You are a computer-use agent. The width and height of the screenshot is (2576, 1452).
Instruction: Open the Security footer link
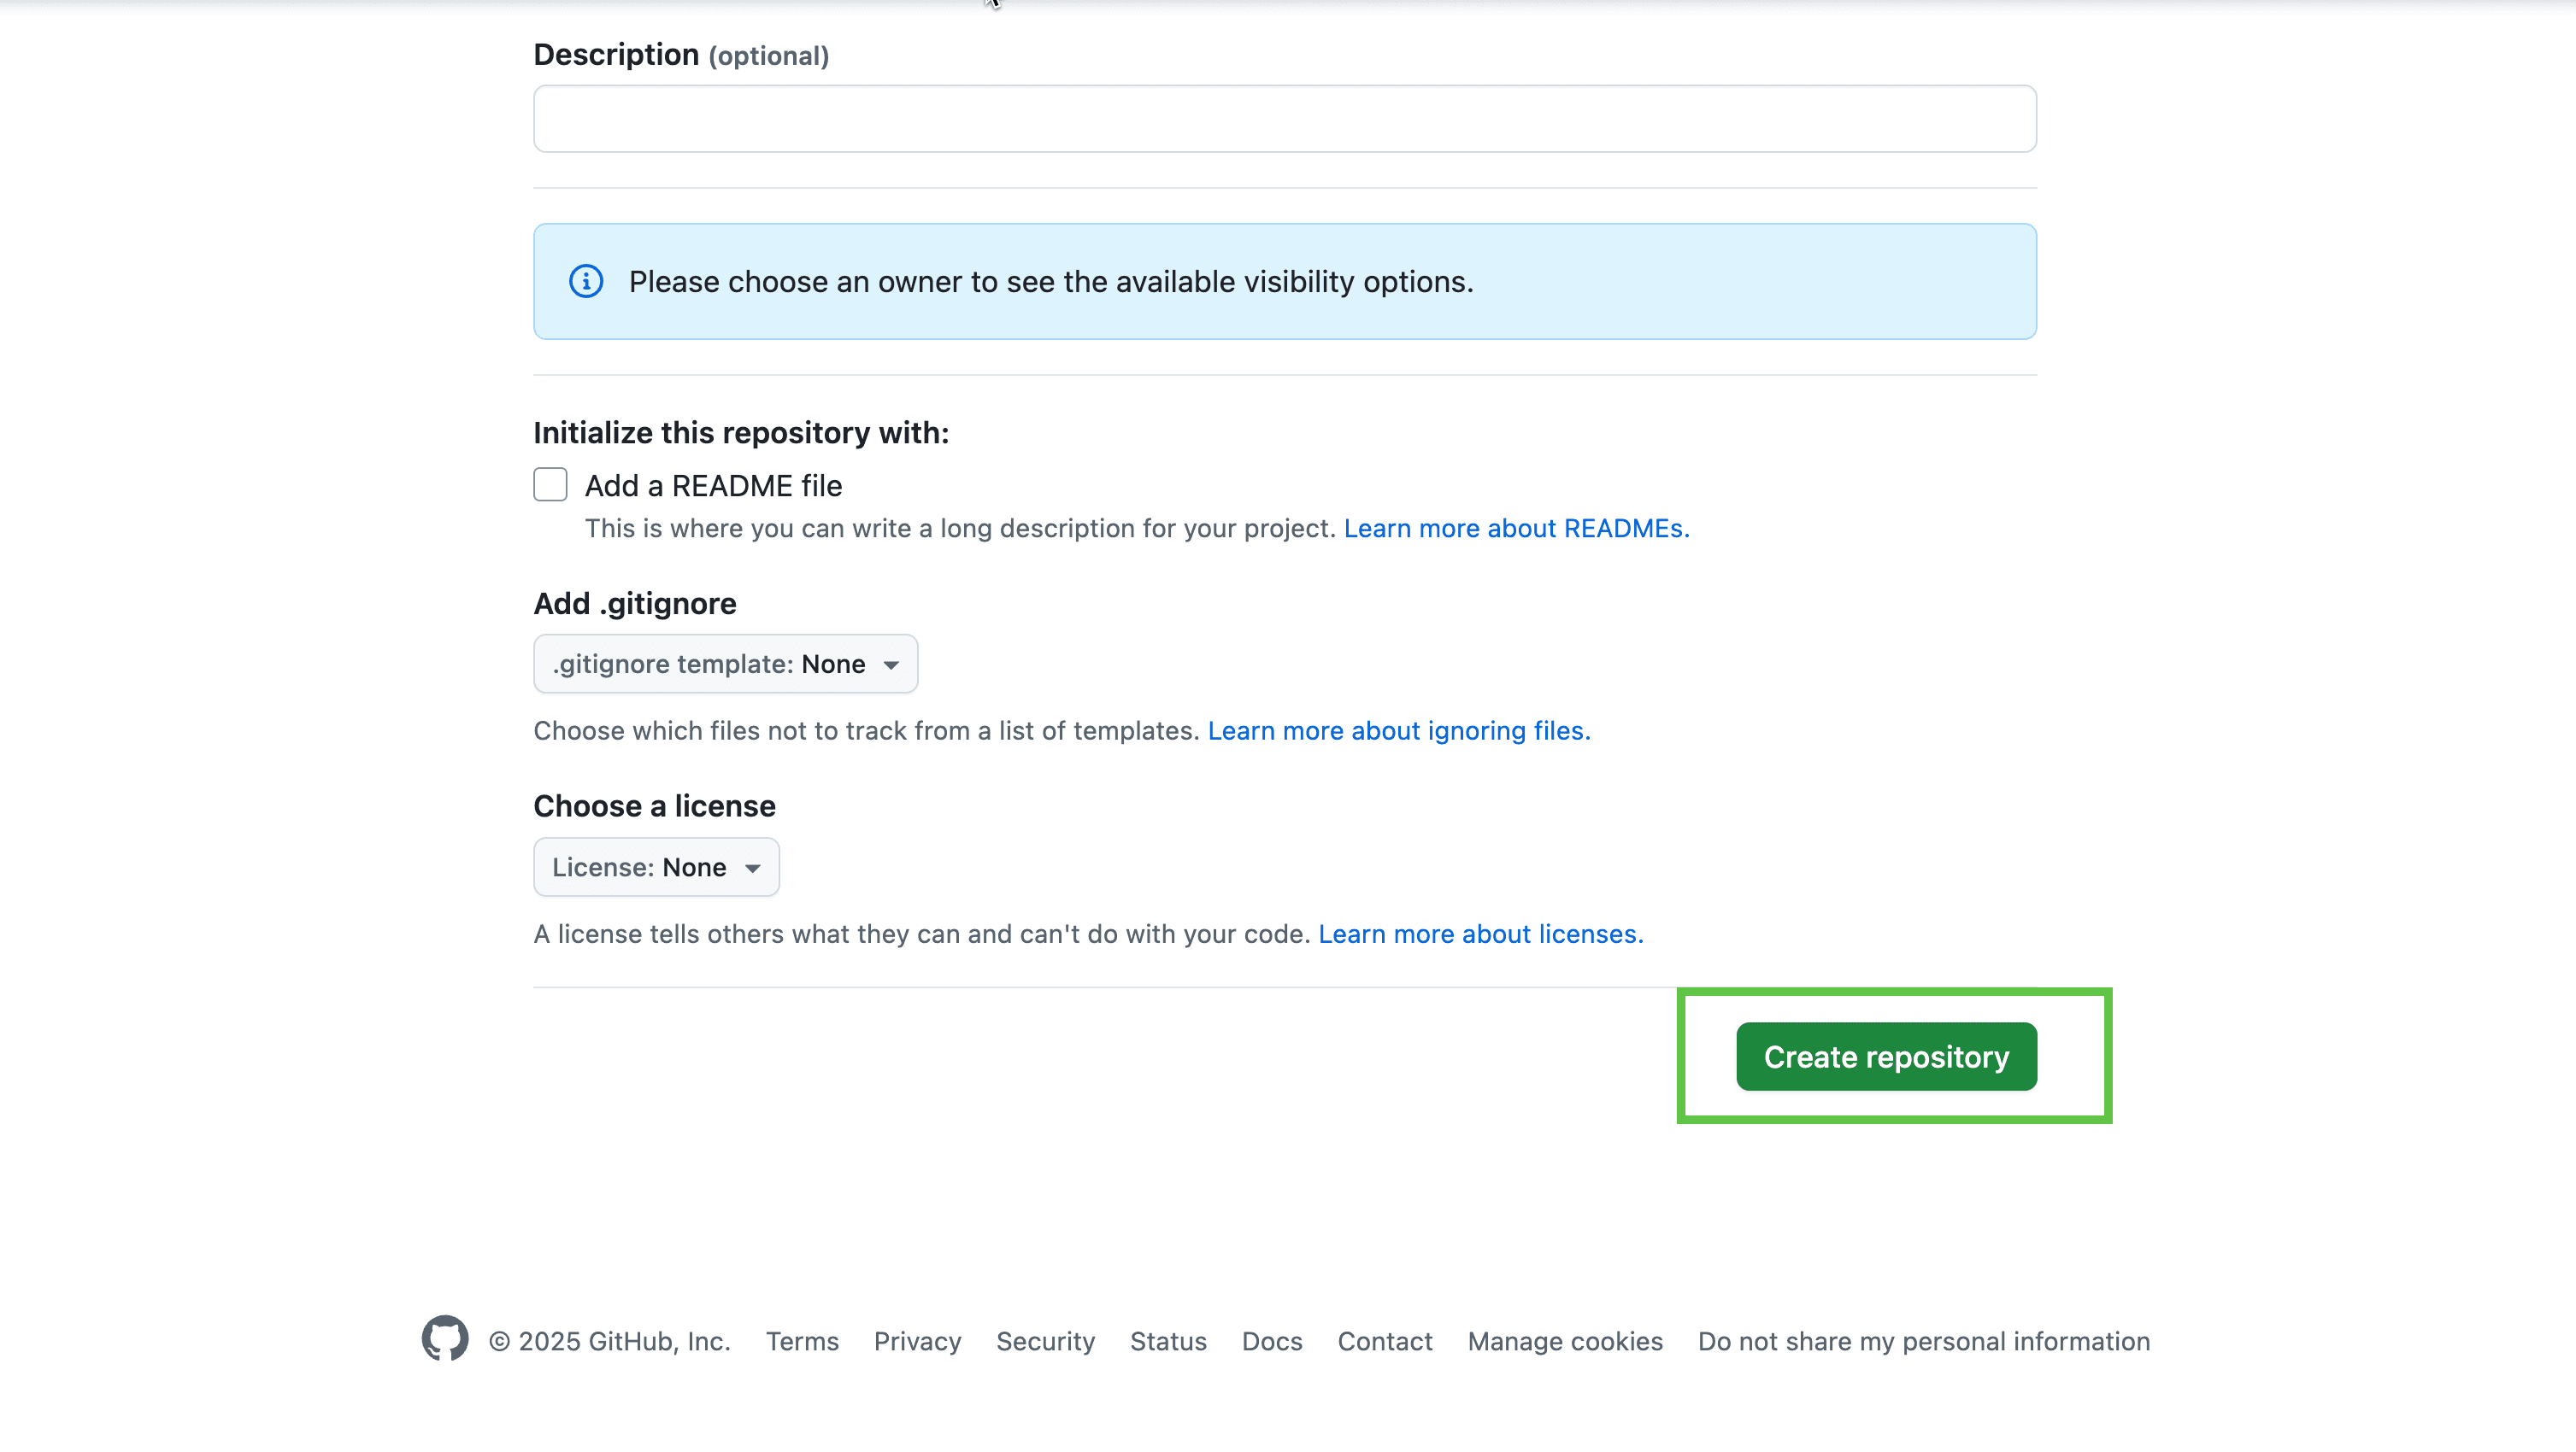(x=1045, y=1341)
